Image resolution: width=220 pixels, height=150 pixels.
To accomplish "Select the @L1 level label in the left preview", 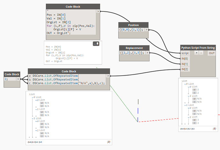I will (40, 142).
